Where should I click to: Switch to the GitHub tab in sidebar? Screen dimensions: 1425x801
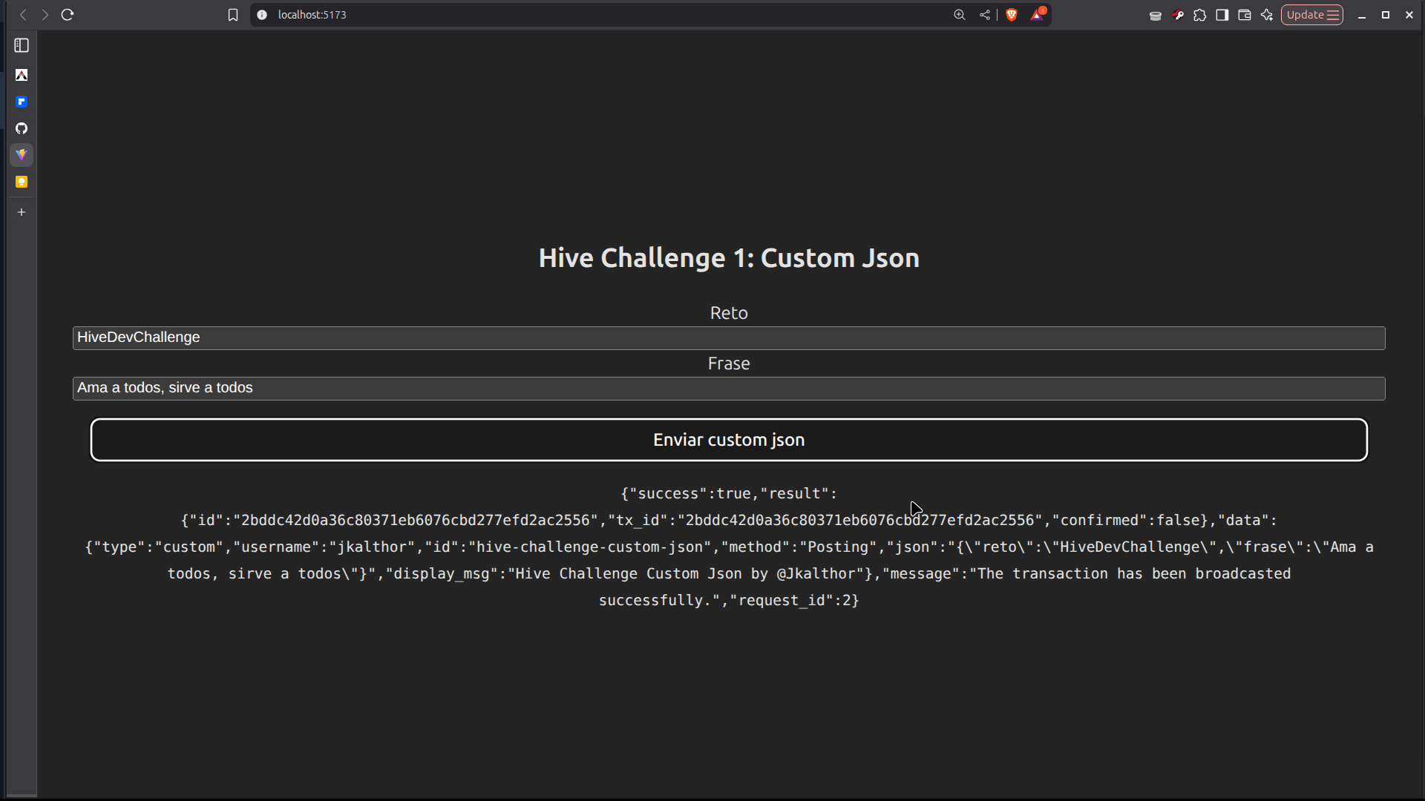[x=22, y=128]
